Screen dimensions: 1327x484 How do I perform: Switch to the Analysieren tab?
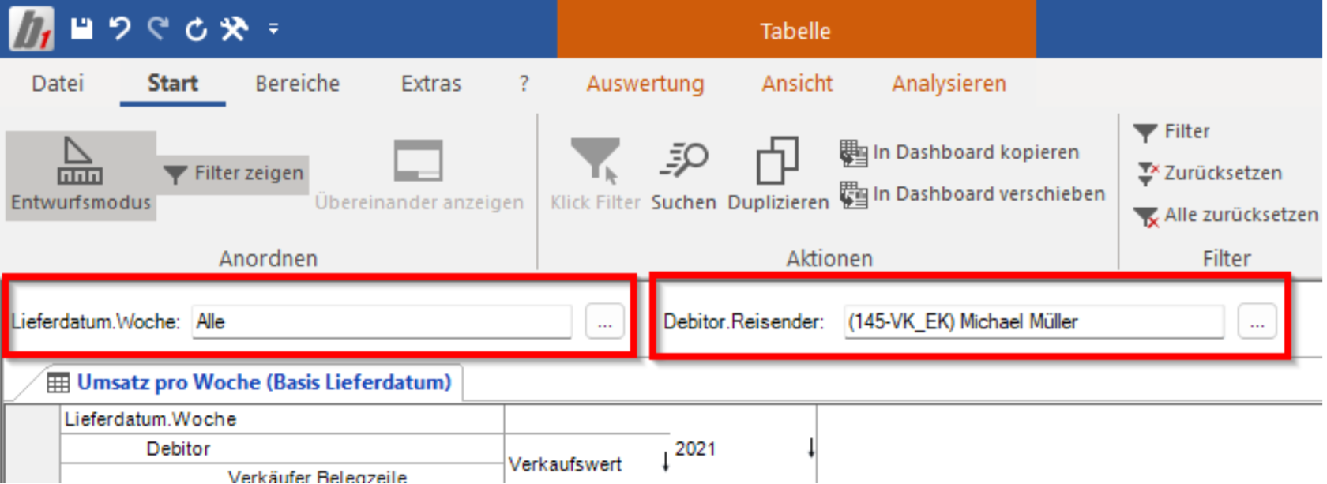(949, 83)
